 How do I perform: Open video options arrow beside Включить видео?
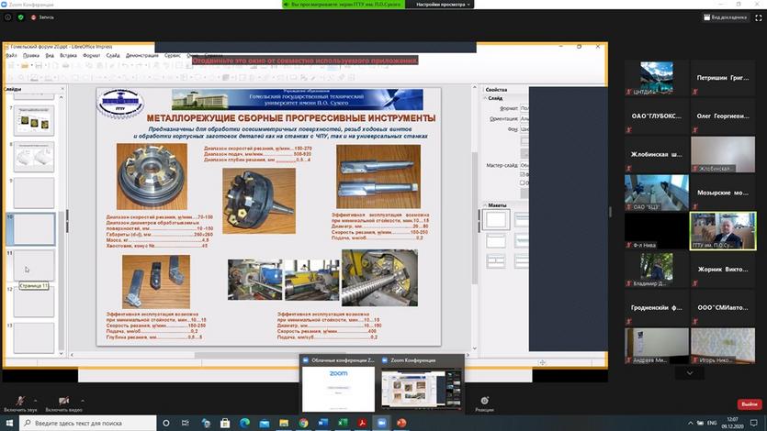pos(82,401)
